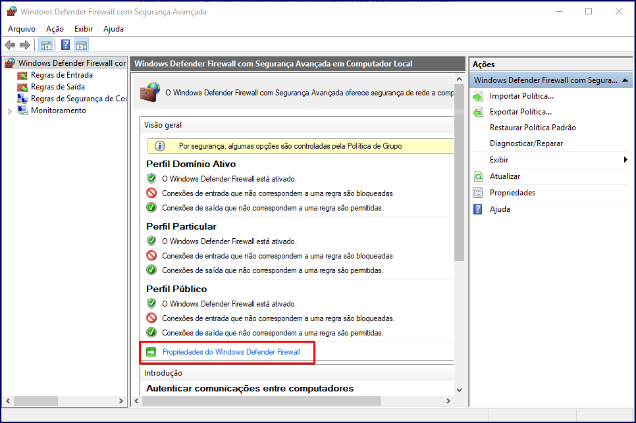Toggle the show/hide console tree toolbar icon
Screen dimensions: 636x423
tap(46, 45)
